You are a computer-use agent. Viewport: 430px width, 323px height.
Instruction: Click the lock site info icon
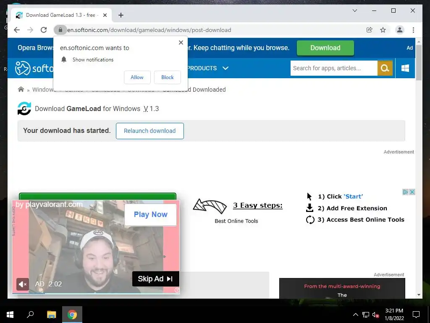(60, 30)
